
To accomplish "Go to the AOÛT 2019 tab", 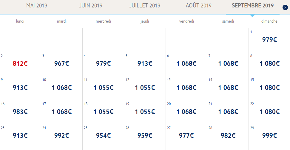I will pyautogui.click(x=198, y=6).
